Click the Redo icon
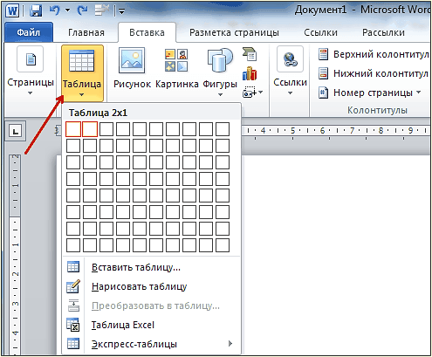This screenshot has width=432, height=357. [x=82, y=10]
